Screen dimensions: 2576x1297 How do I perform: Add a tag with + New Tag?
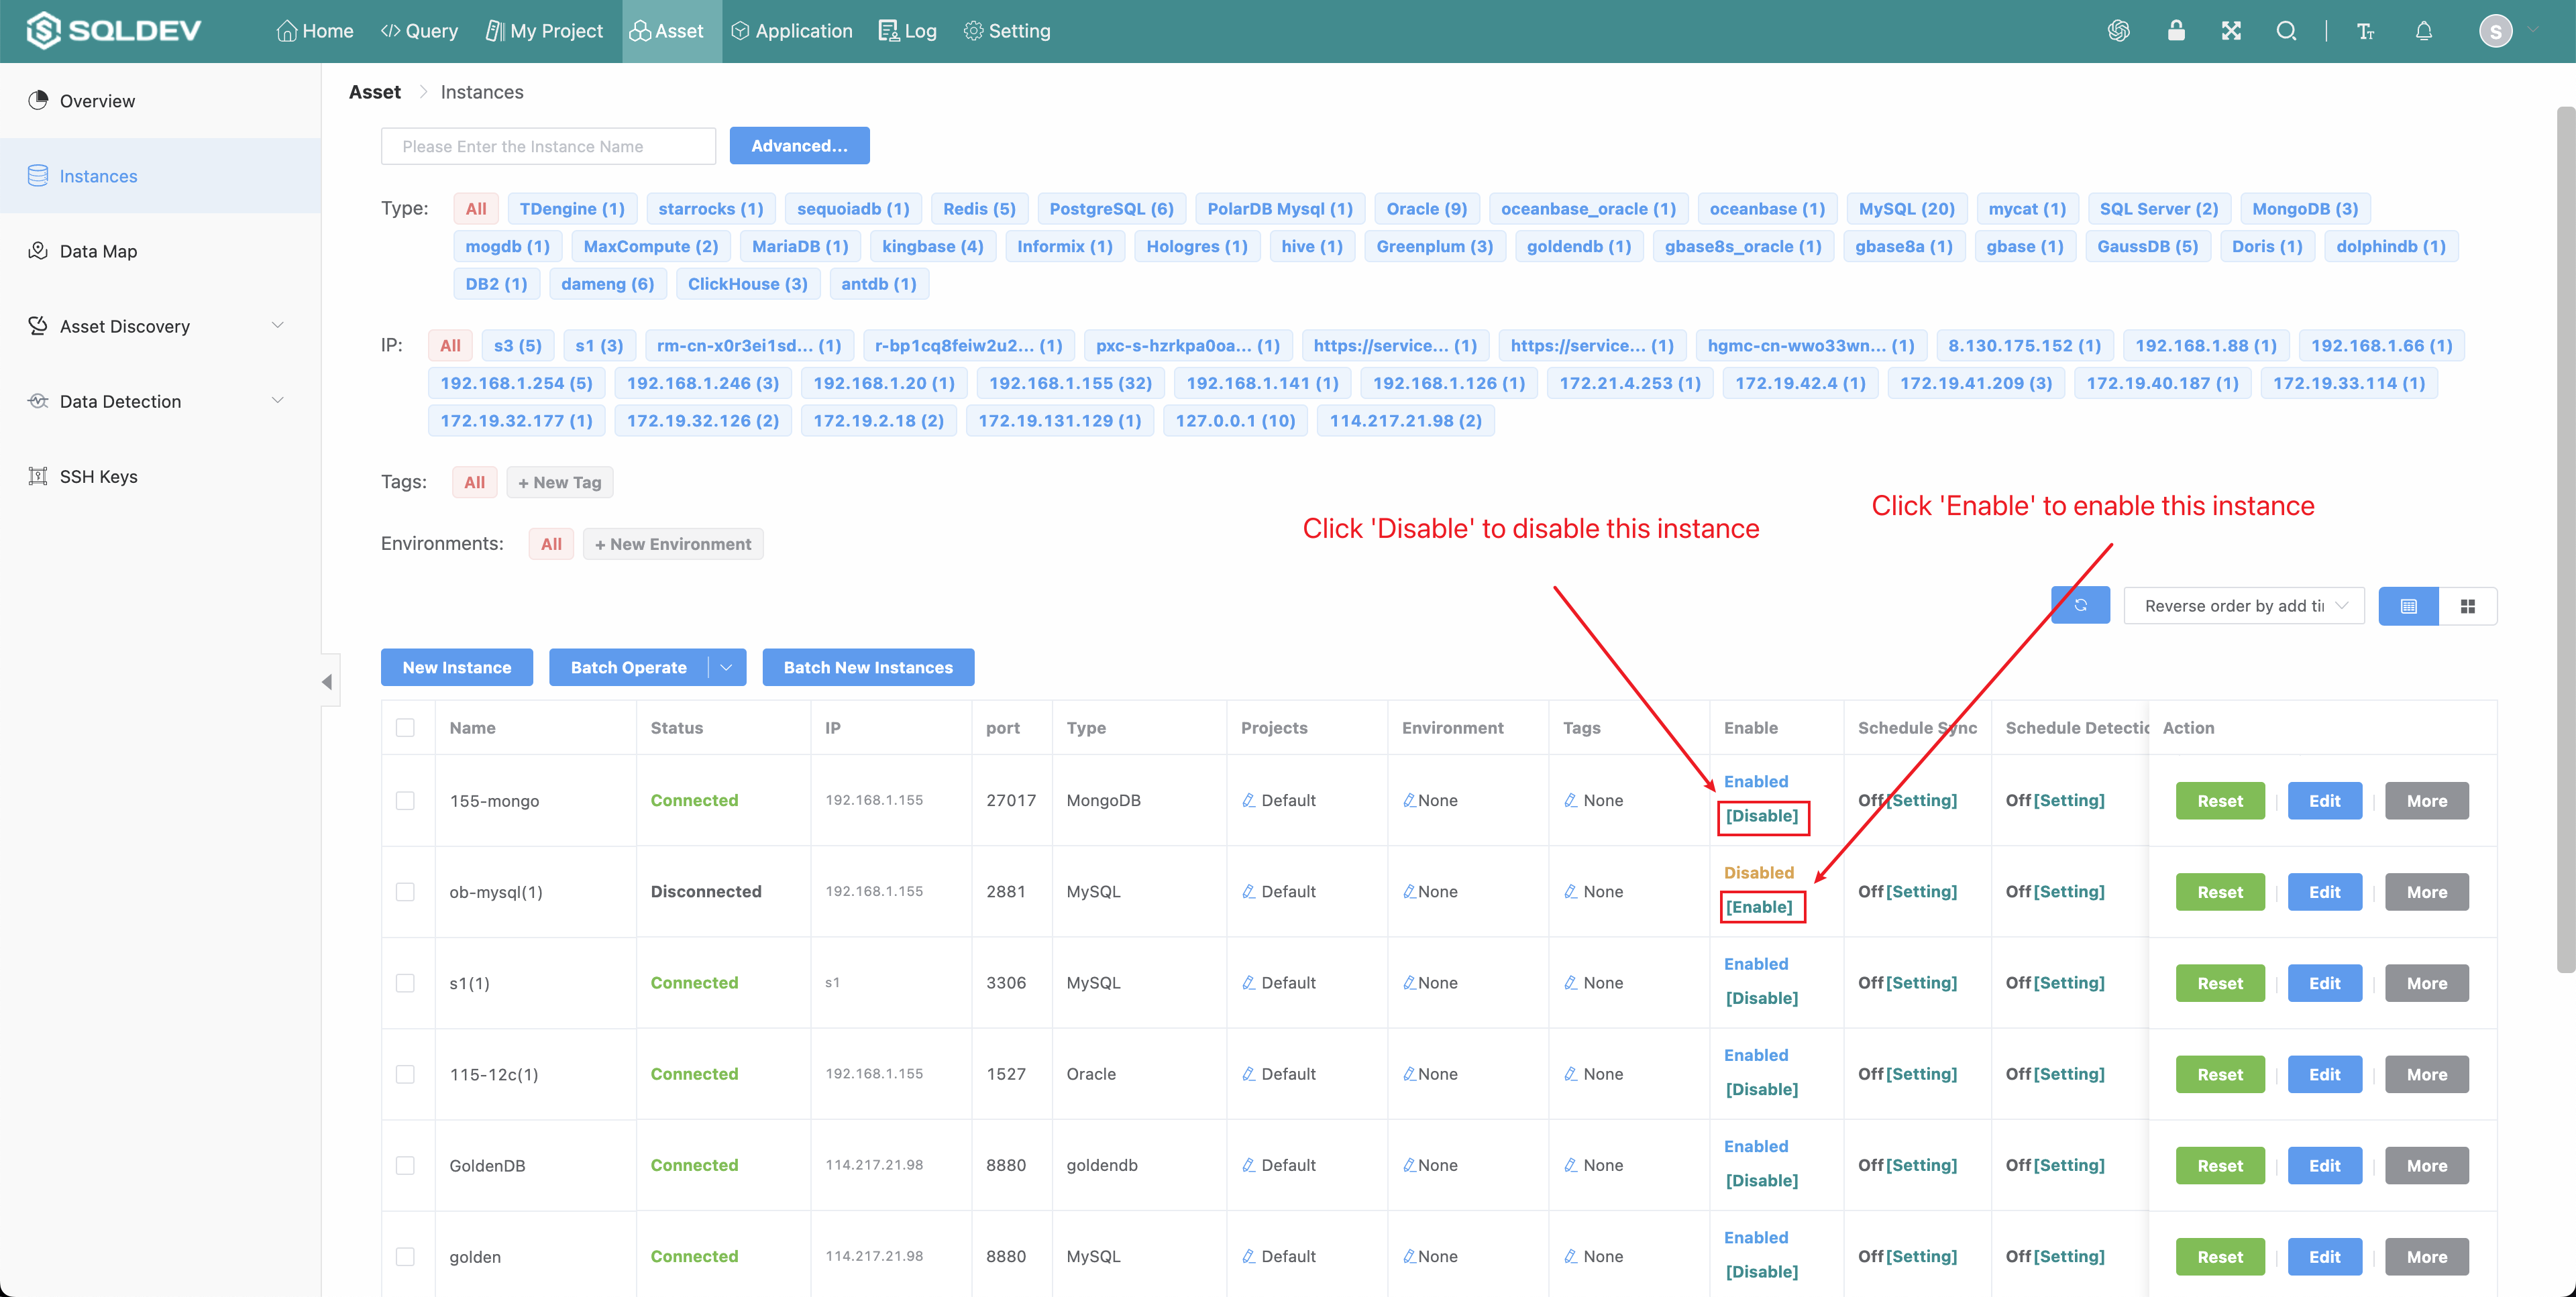[559, 482]
